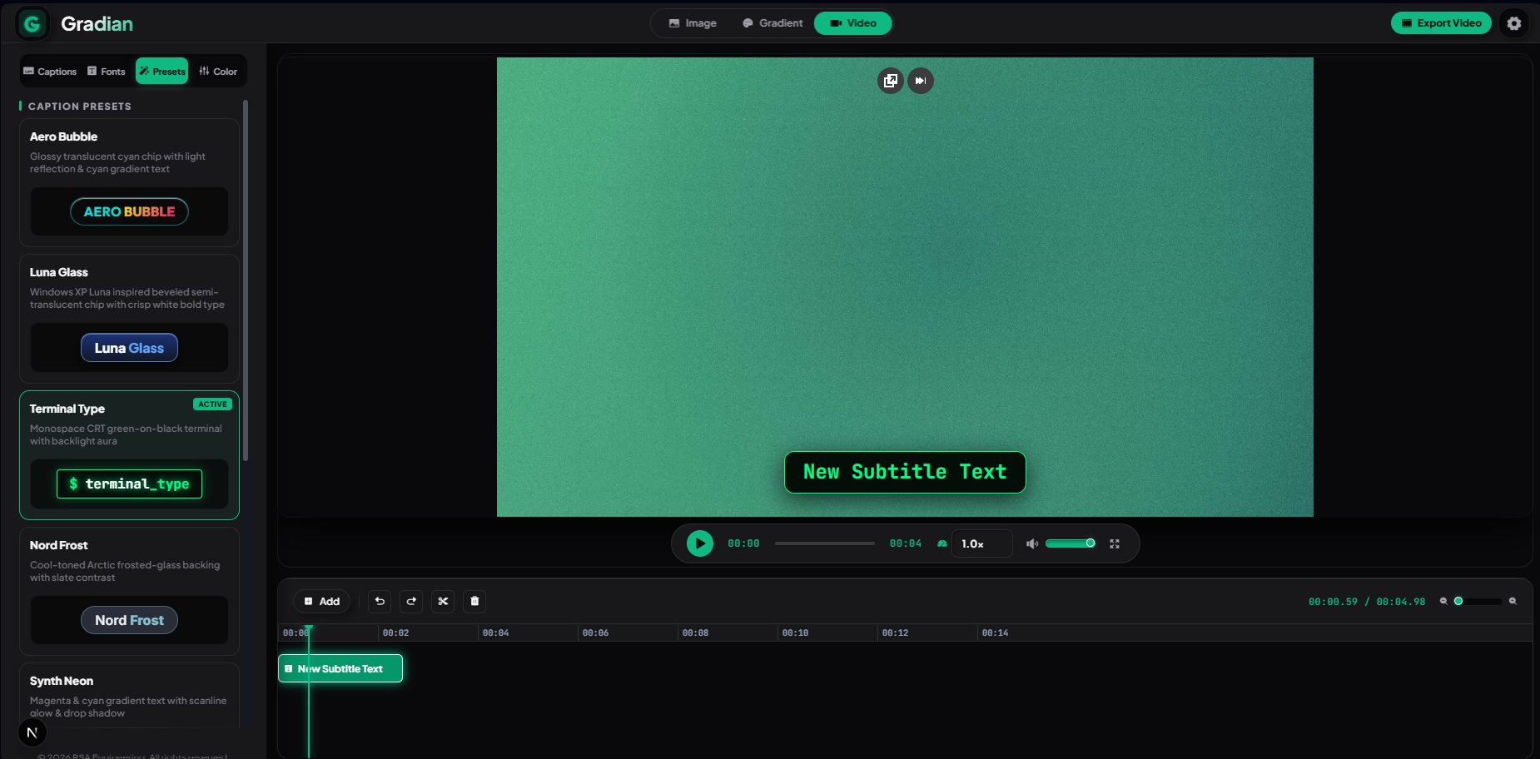Apply the Aero Bubble caption preset

pos(129,182)
